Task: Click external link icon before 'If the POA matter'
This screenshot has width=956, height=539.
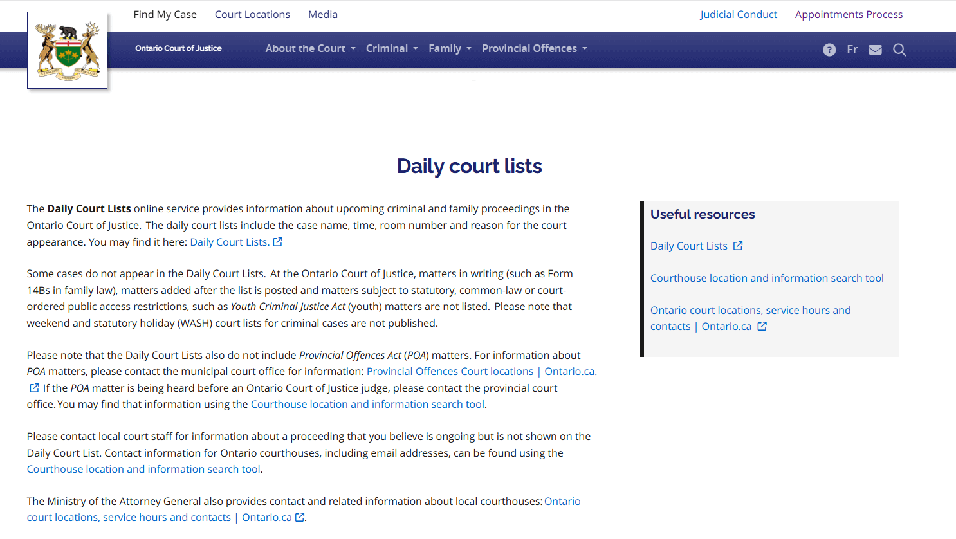Action: click(34, 388)
